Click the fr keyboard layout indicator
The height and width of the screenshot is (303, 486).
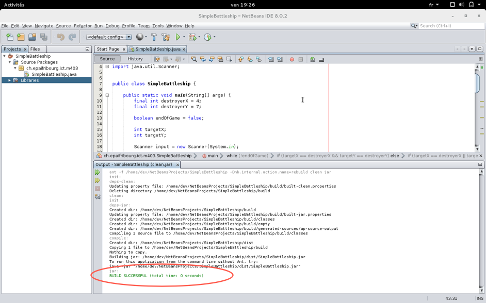click(434, 5)
